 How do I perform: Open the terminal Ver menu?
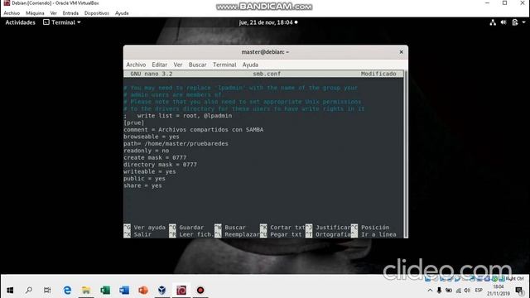pos(178,65)
